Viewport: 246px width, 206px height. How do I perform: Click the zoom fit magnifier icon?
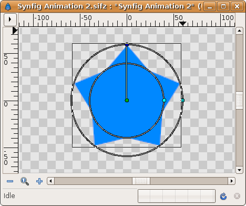(25, 181)
